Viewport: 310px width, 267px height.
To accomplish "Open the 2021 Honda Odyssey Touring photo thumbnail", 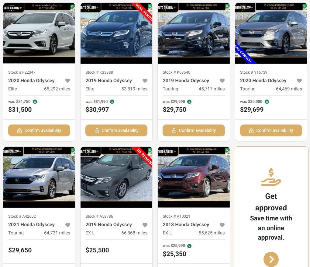I will (x=39, y=177).
